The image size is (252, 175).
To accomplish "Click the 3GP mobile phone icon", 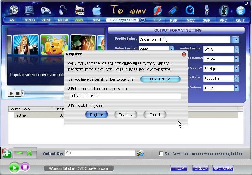I will click(x=207, y=10).
